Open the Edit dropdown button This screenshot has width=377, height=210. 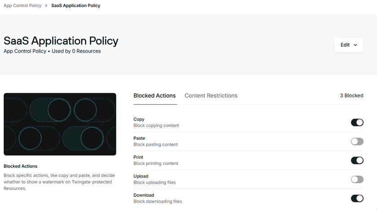(349, 45)
